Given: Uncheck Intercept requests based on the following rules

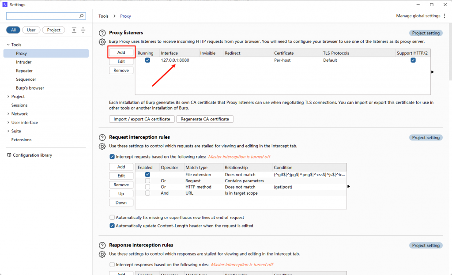Looking at the screenshot, I should pos(112,157).
